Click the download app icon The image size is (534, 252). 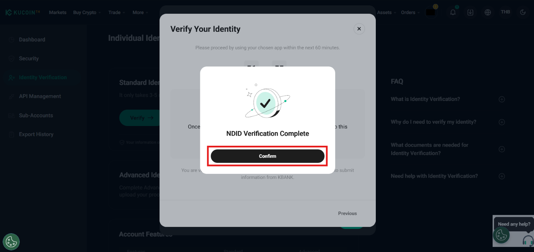coord(470,12)
